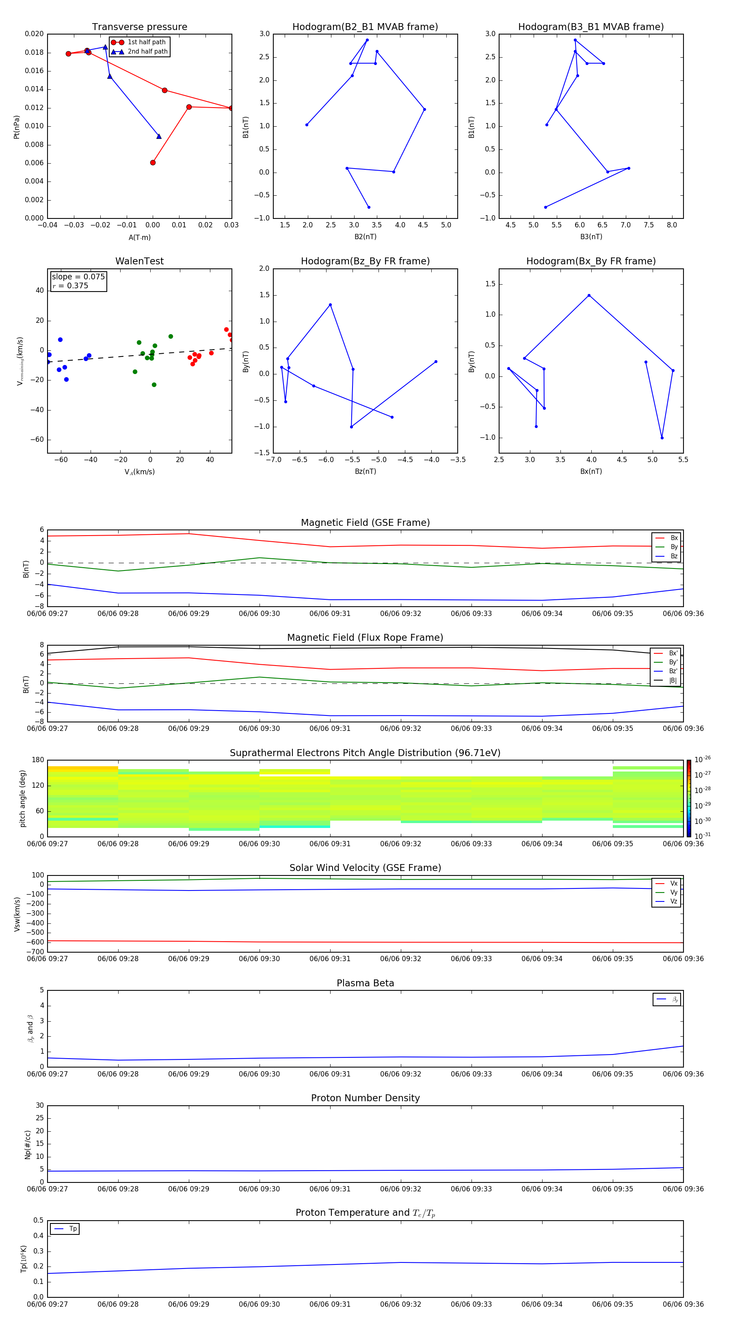Click the lowest blue triangle in Transverse pressure
Viewport: 731px width, 1340px height.
click(159, 136)
